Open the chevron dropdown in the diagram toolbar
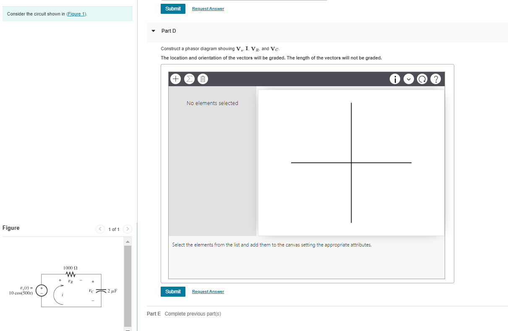508x331 pixels. [x=409, y=79]
